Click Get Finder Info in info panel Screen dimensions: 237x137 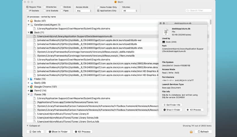[x=172, y=105]
